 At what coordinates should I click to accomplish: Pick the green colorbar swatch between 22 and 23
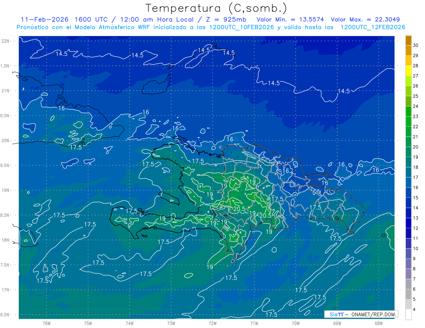click(x=408, y=121)
